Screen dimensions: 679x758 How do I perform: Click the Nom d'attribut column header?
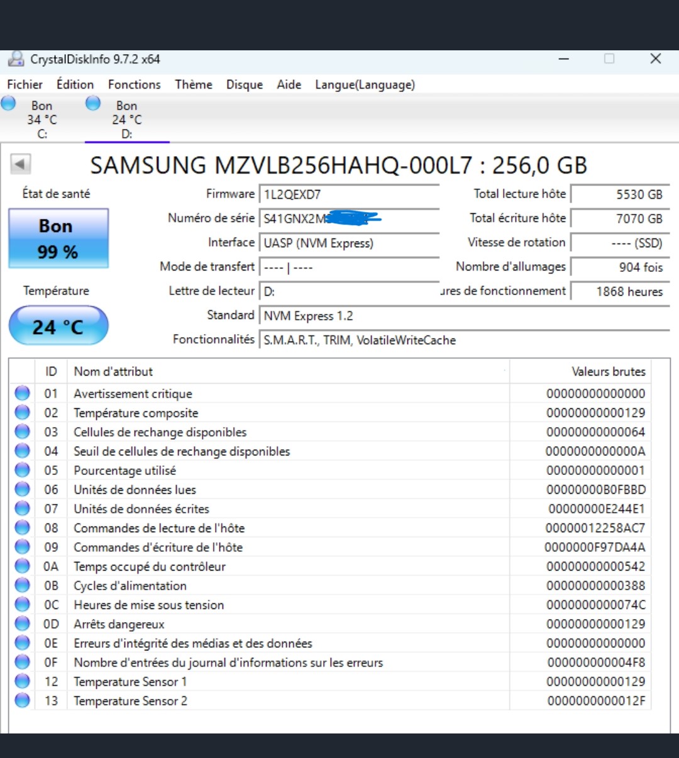pyautogui.click(x=289, y=371)
